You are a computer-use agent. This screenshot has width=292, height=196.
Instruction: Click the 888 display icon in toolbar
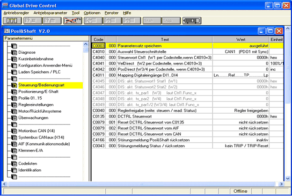click(x=12, y=21)
